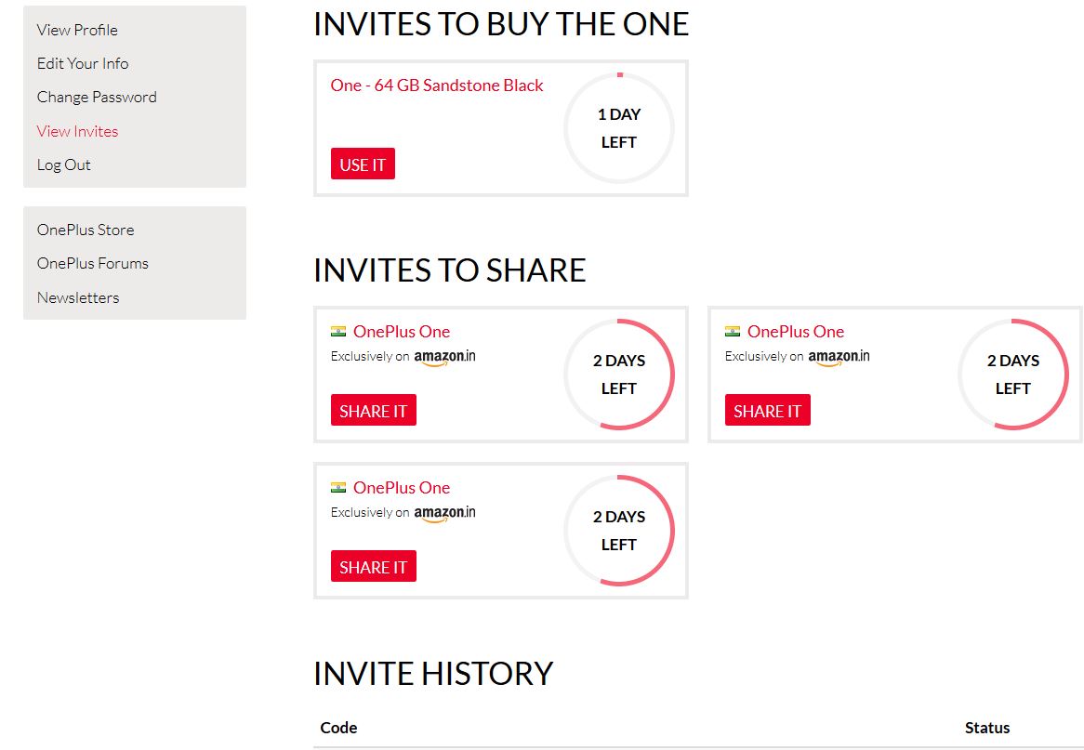The width and height of the screenshot is (1084, 750).
Task: Click the India flag icon in right-side share invite
Action: click(x=732, y=331)
